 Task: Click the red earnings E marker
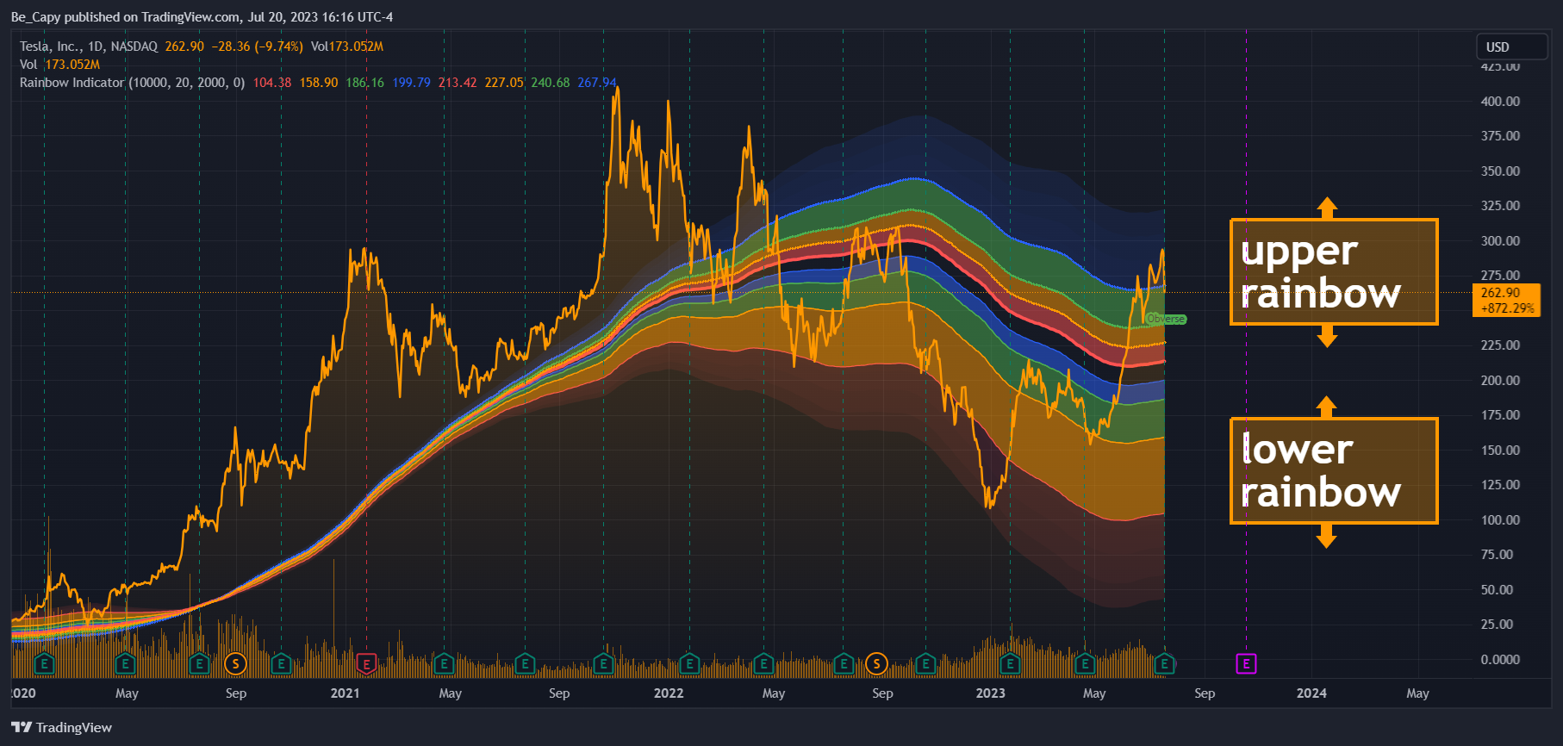tap(366, 664)
